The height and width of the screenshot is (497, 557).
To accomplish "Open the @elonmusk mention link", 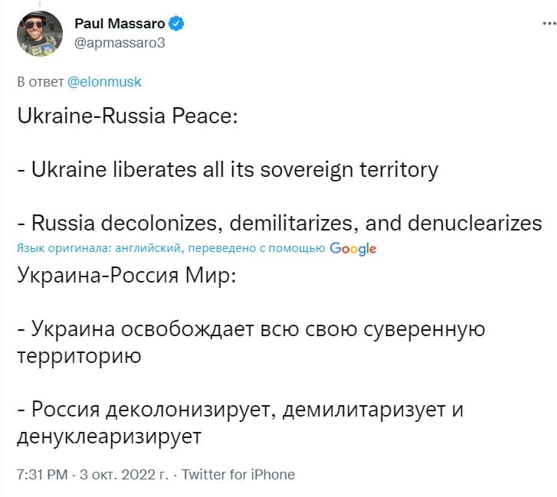I will point(104,82).
